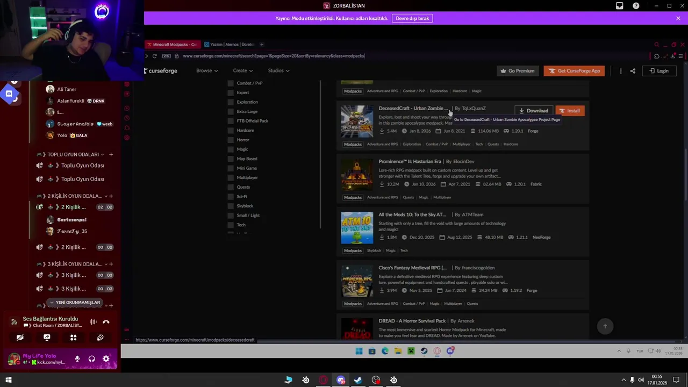
Task: Select member Ali Taner
Action: click(x=61, y=89)
